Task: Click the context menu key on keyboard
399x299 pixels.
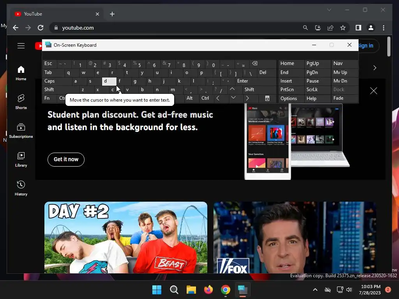Action: point(267,98)
